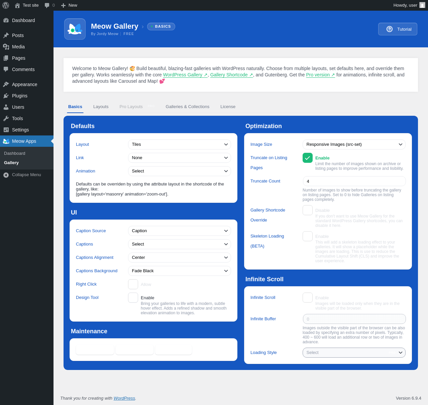The image size is (428, 405).
Task: Open Comments via sidebar speech-bubble icon
Action: [6, 69]
